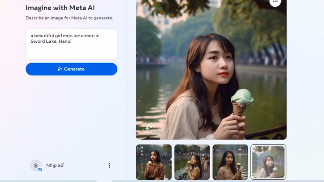The height and width of the screenshot is (182, 324).
Task: Edit the image description prompt field
Action: coord(71,44)
